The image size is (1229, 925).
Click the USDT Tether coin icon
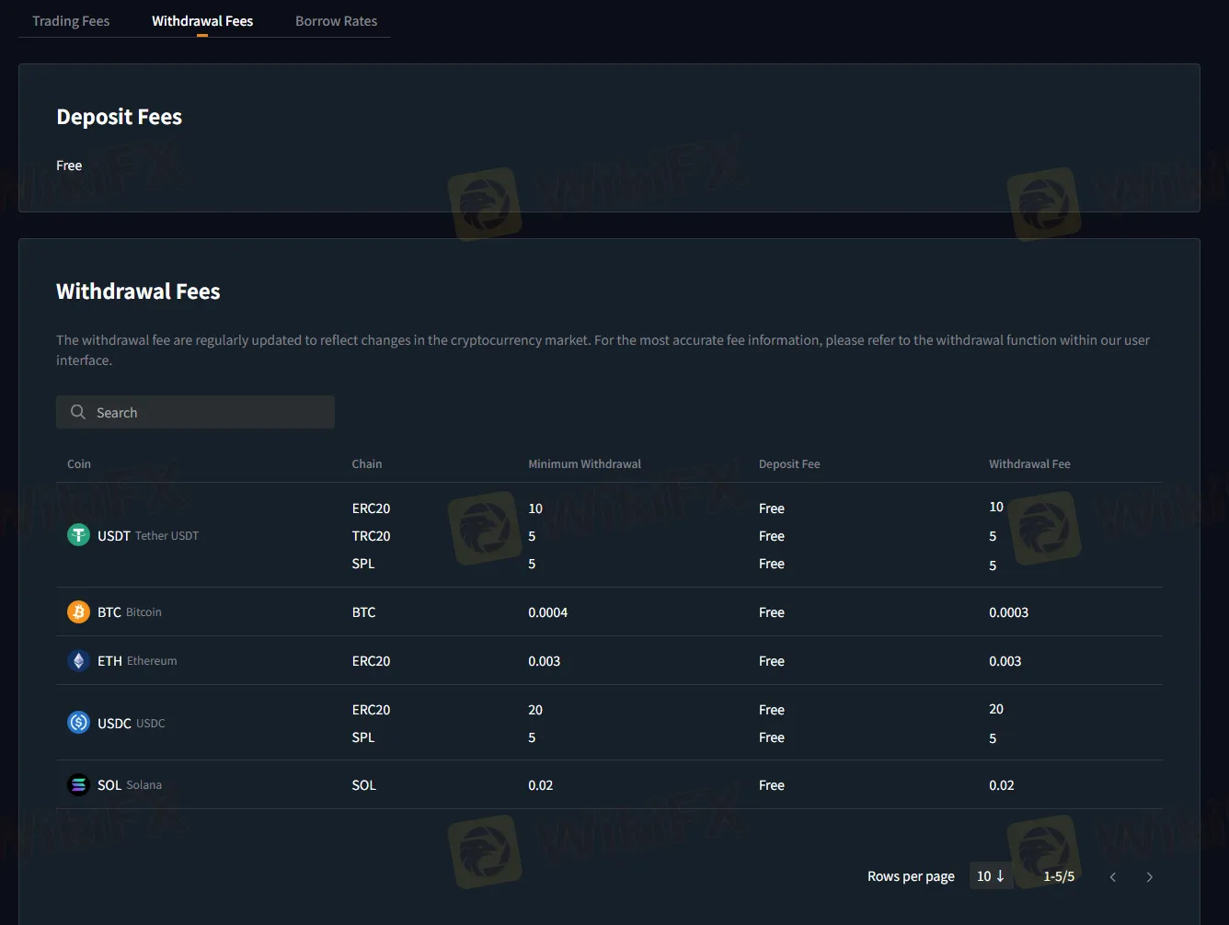pos(78,535)
